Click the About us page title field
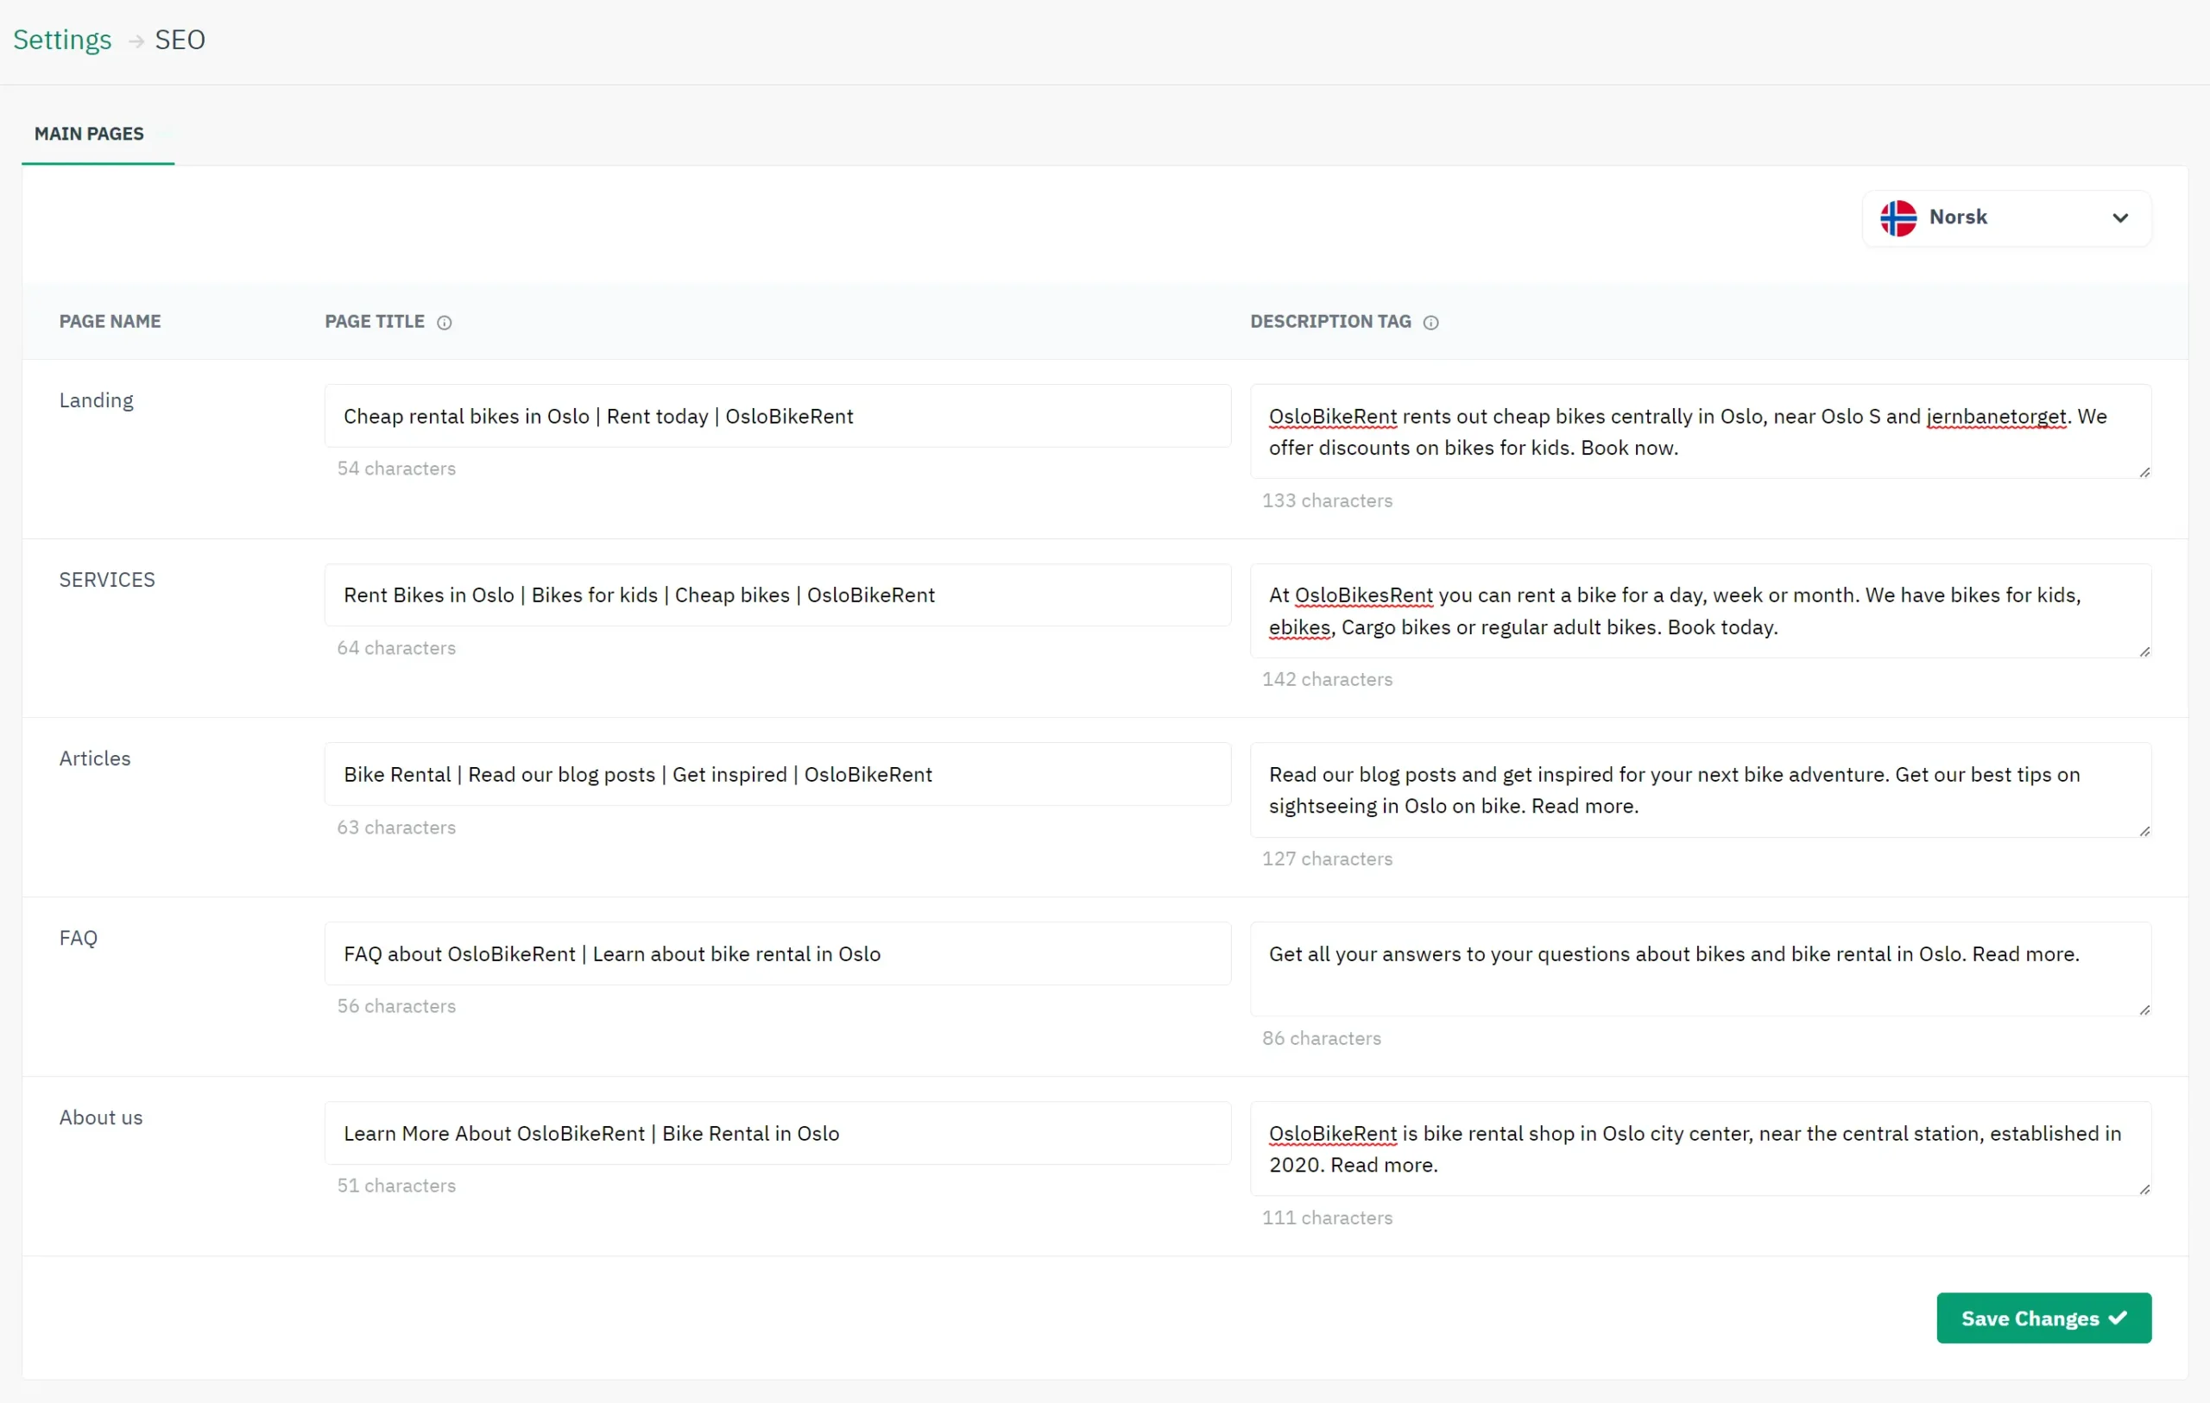The height and width of the screenshot is (1403, 2210). click(776, 1134)
